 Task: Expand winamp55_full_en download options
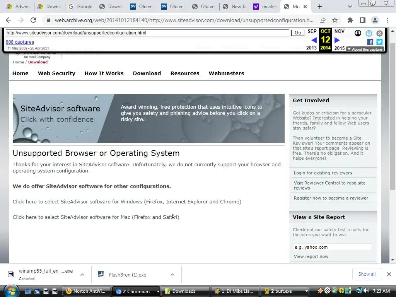(82, 275)
